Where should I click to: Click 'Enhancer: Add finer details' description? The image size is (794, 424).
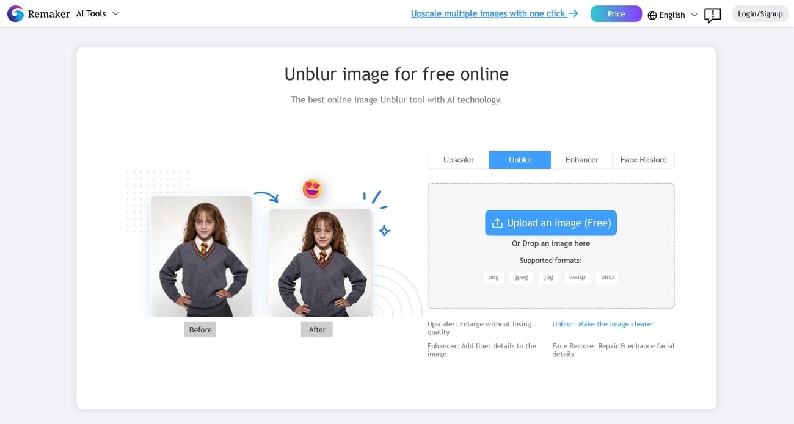482,350
